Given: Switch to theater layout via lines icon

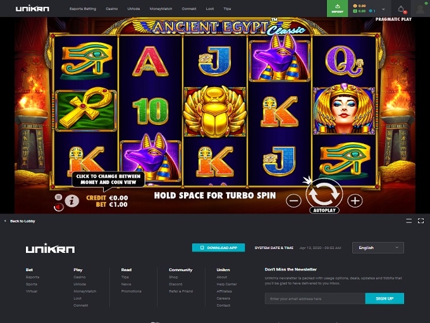Looking at the screenshot, I should [x=408, y=221].
